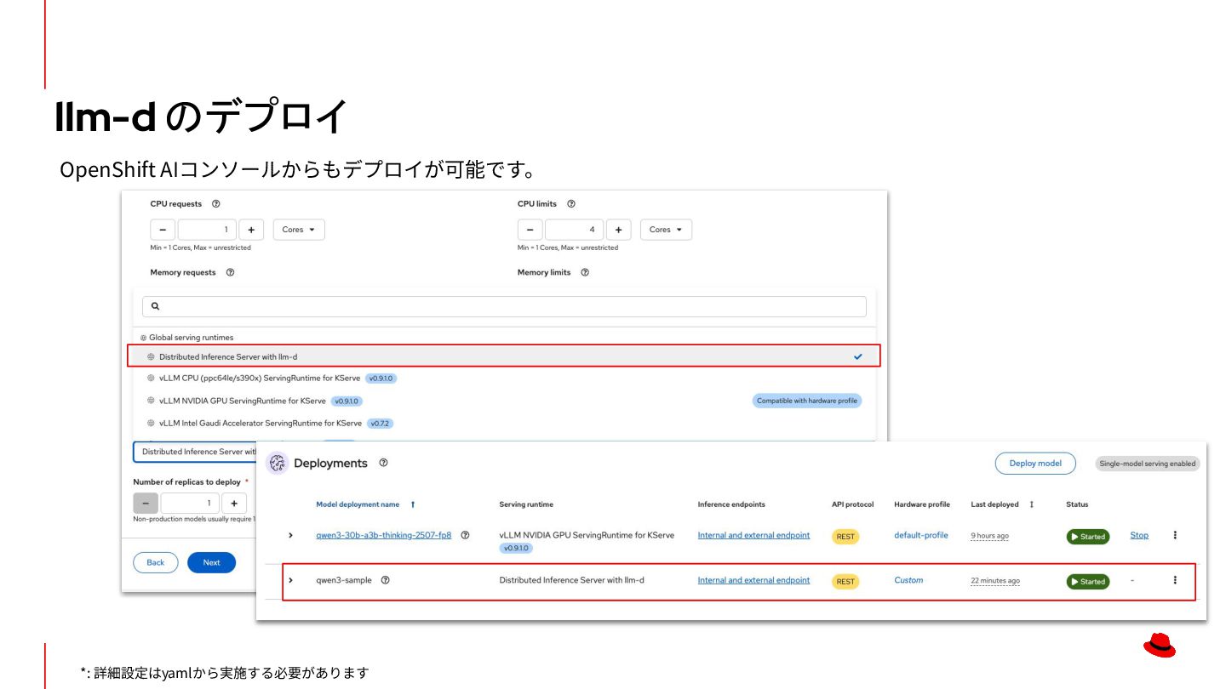The height and width of the screenshot is (689, 1226).
Task: Click the 22 minutes ago timestamp
Action: click(995, 581)
